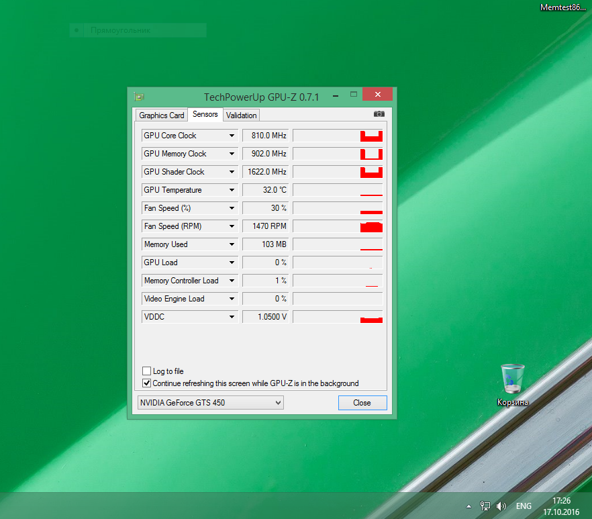
Task: Click the network icon in system tray
Action: pos(485,506)
